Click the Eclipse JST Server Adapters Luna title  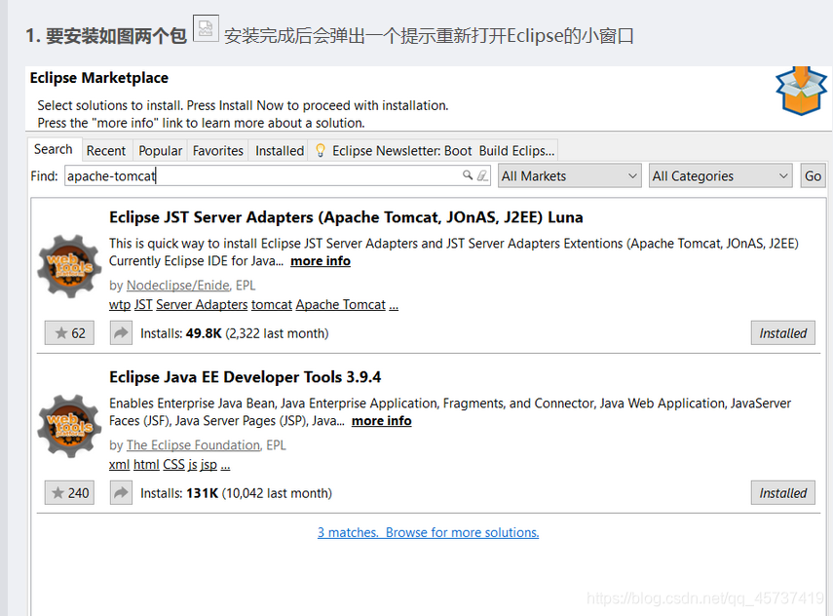tap(346, 217)
